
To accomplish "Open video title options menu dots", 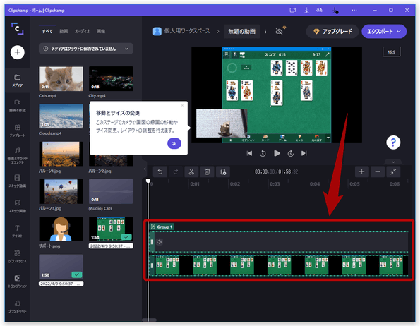I will [x=265, y=31].
